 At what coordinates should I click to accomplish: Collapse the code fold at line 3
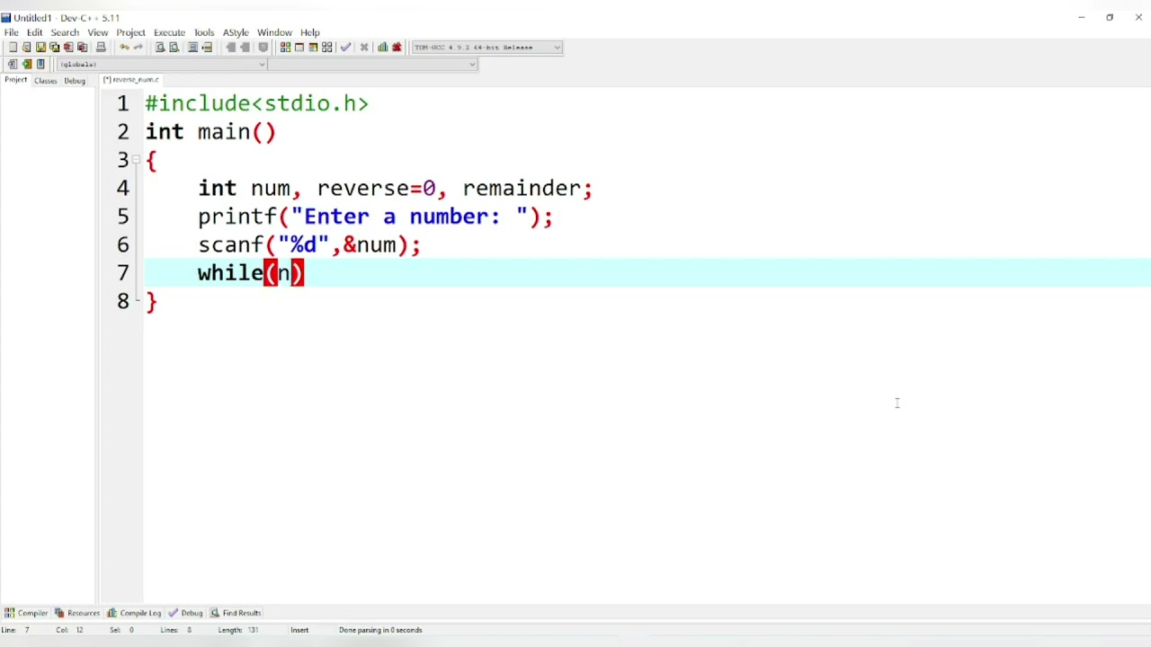pos(136,160)
